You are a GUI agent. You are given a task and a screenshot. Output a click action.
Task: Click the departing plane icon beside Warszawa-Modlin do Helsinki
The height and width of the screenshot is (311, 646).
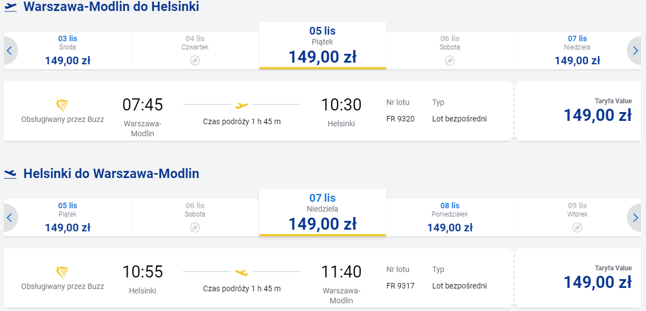pos(10,7)
